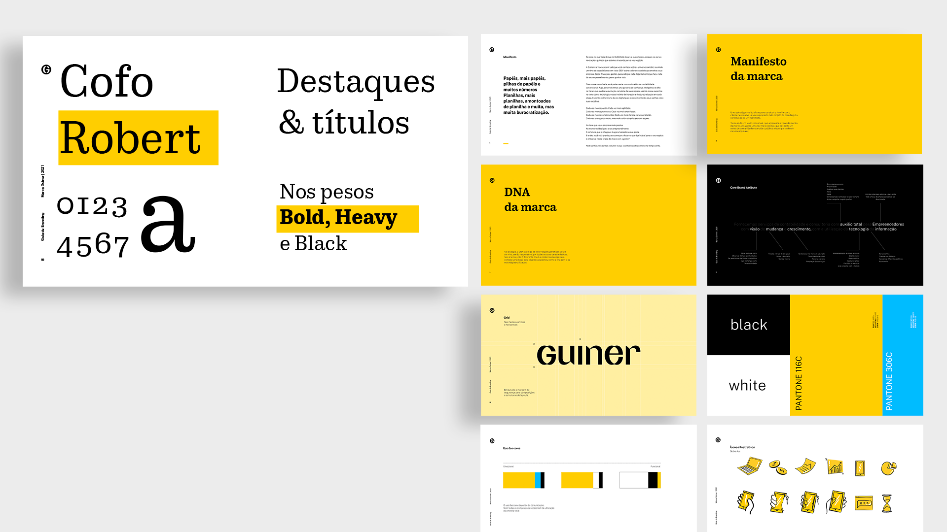Click the yellow-blue-black color bar under Emocional
Viewport: 947px width, 532px height.
(524, 480)
